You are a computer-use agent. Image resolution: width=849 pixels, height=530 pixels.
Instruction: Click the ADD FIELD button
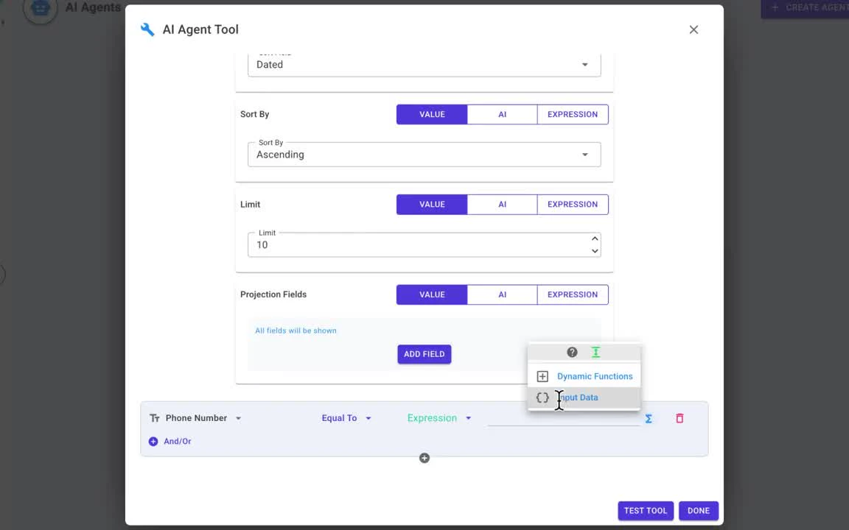[424, 354]
